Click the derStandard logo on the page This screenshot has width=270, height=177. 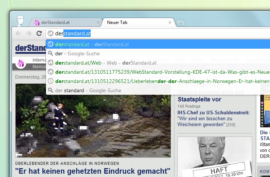[31, 49]
